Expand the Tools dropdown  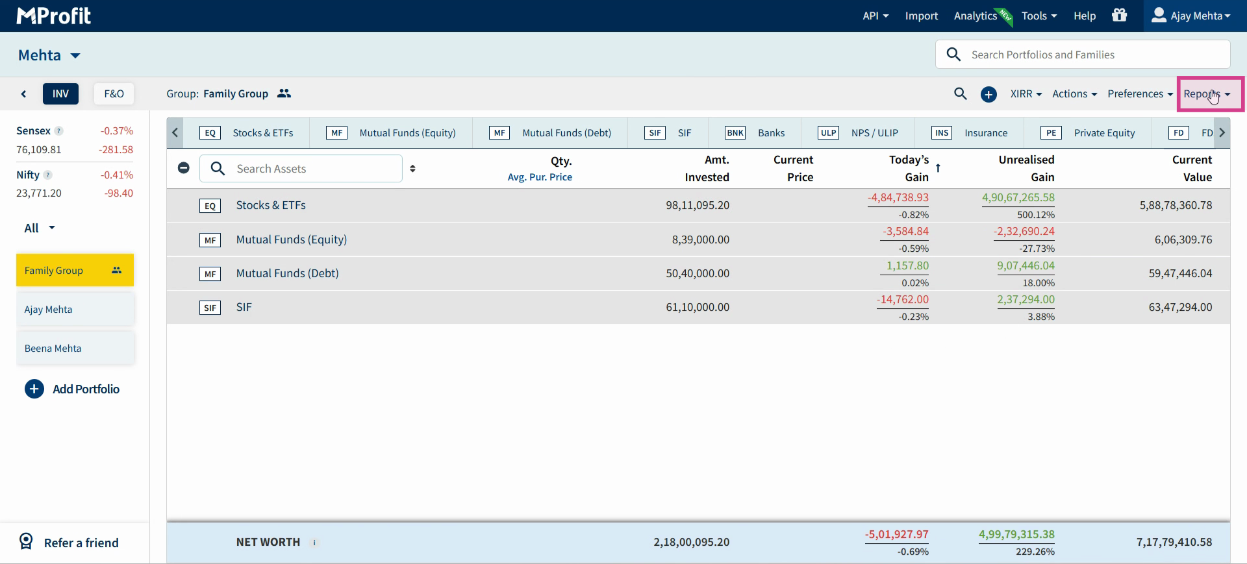click(x=1039, y=16)
